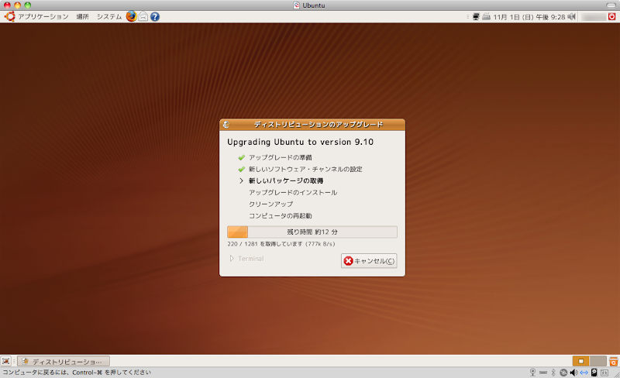
Task: Launch Firefox from the top panel
Action: pos(131,16)
